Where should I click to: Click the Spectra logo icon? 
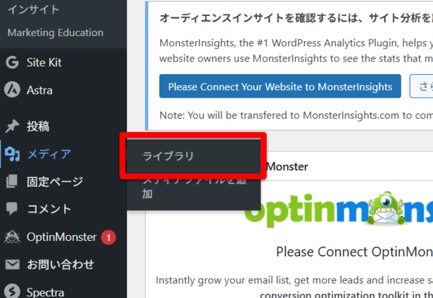pyautogui.click(x=12, y=291)
